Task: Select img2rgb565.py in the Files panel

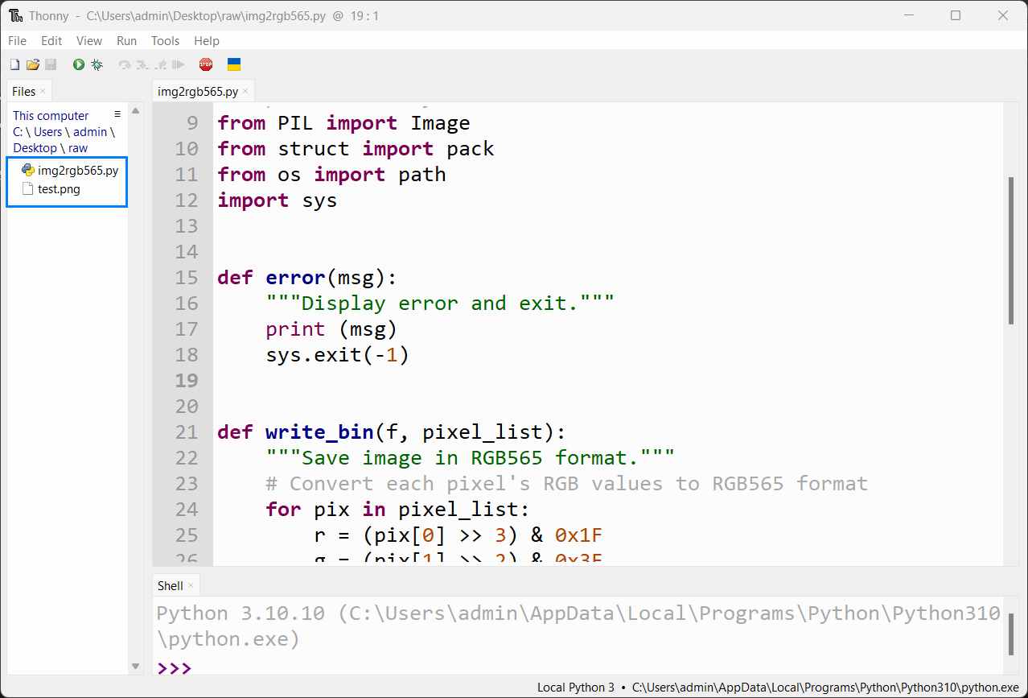Action: (77, 170)
